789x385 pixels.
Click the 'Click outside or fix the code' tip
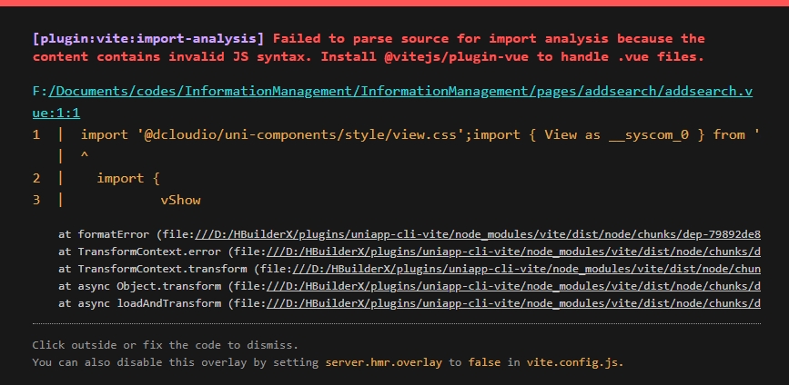(166, 345)
